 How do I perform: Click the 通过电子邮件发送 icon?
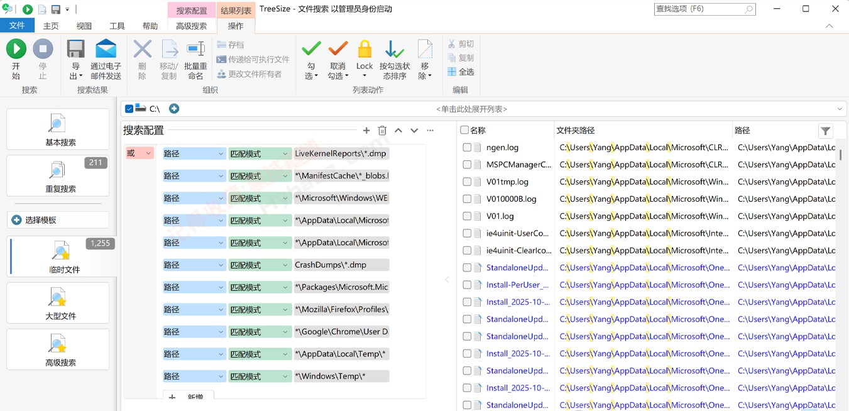(x=105, y=48)
